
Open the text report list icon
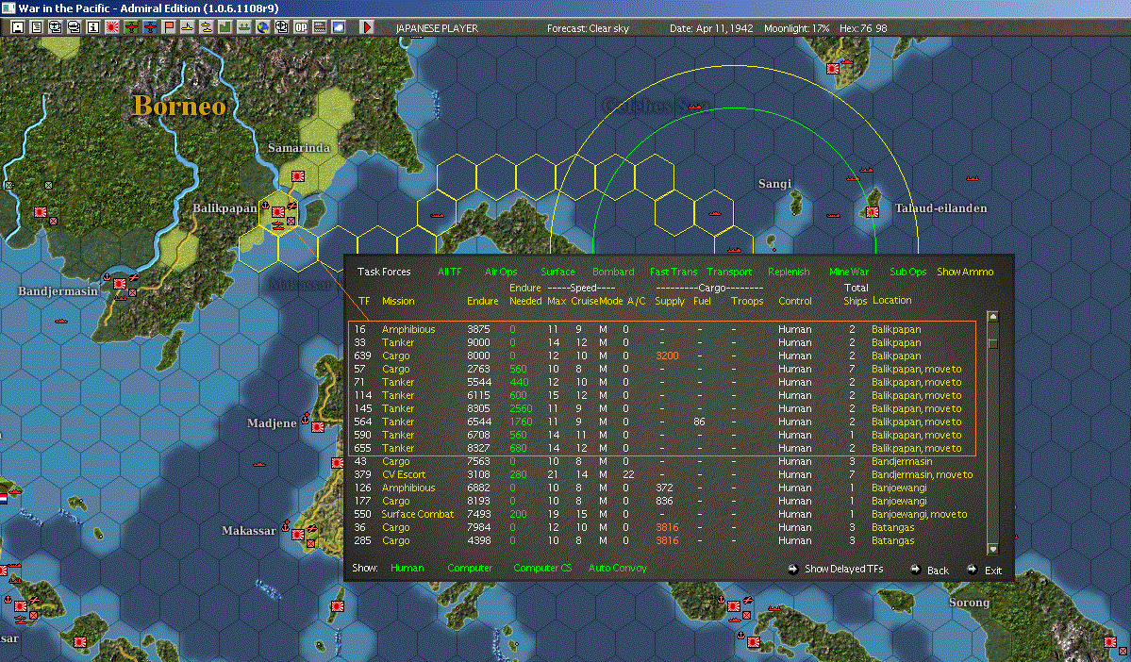pos(37,27)
